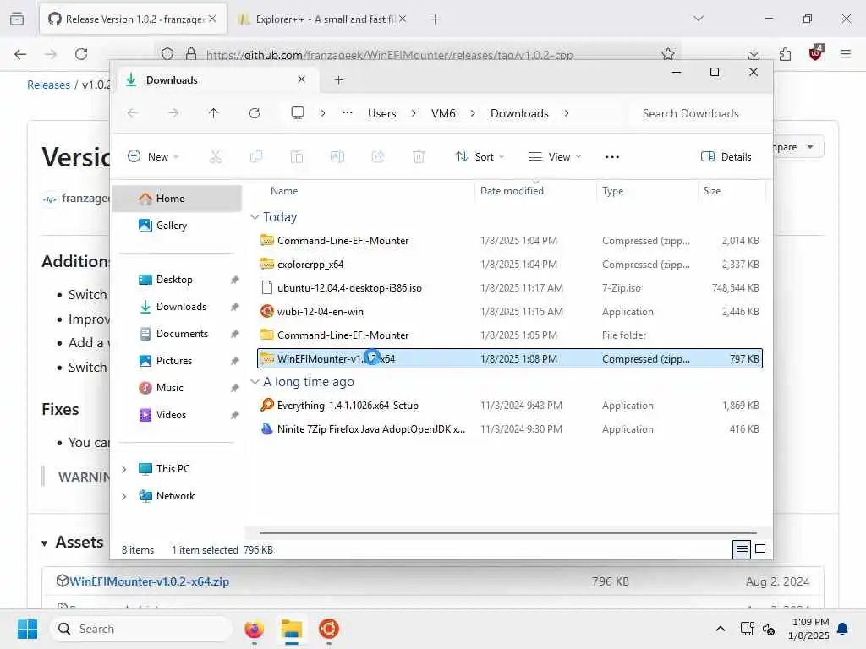
Task: Click the WinEFIMounter-v1.0.2-x64.zip asset link
Action: (149, 581)
